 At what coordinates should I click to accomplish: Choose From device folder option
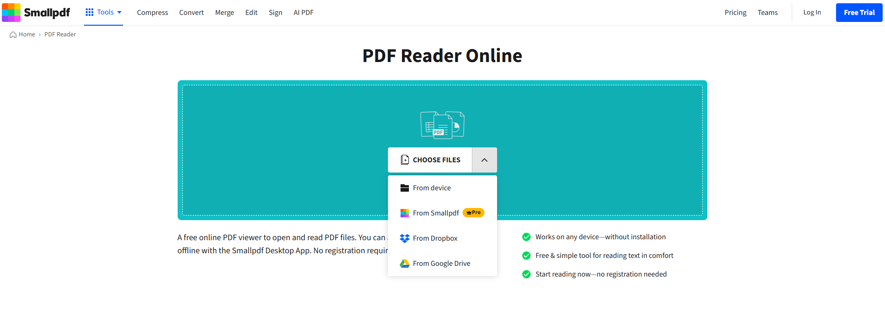click(442, 188)
